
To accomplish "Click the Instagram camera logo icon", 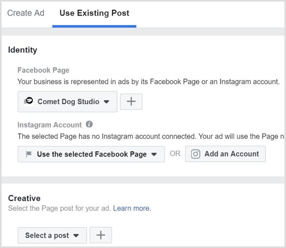I will click(x=196, y=154).
